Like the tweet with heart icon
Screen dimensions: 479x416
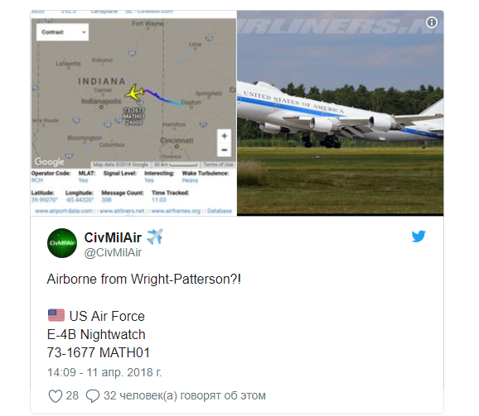pyautogui.click(x=56, y=396)
